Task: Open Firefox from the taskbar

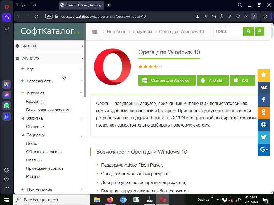Action: pyautogui.click(x=110, y=200)
